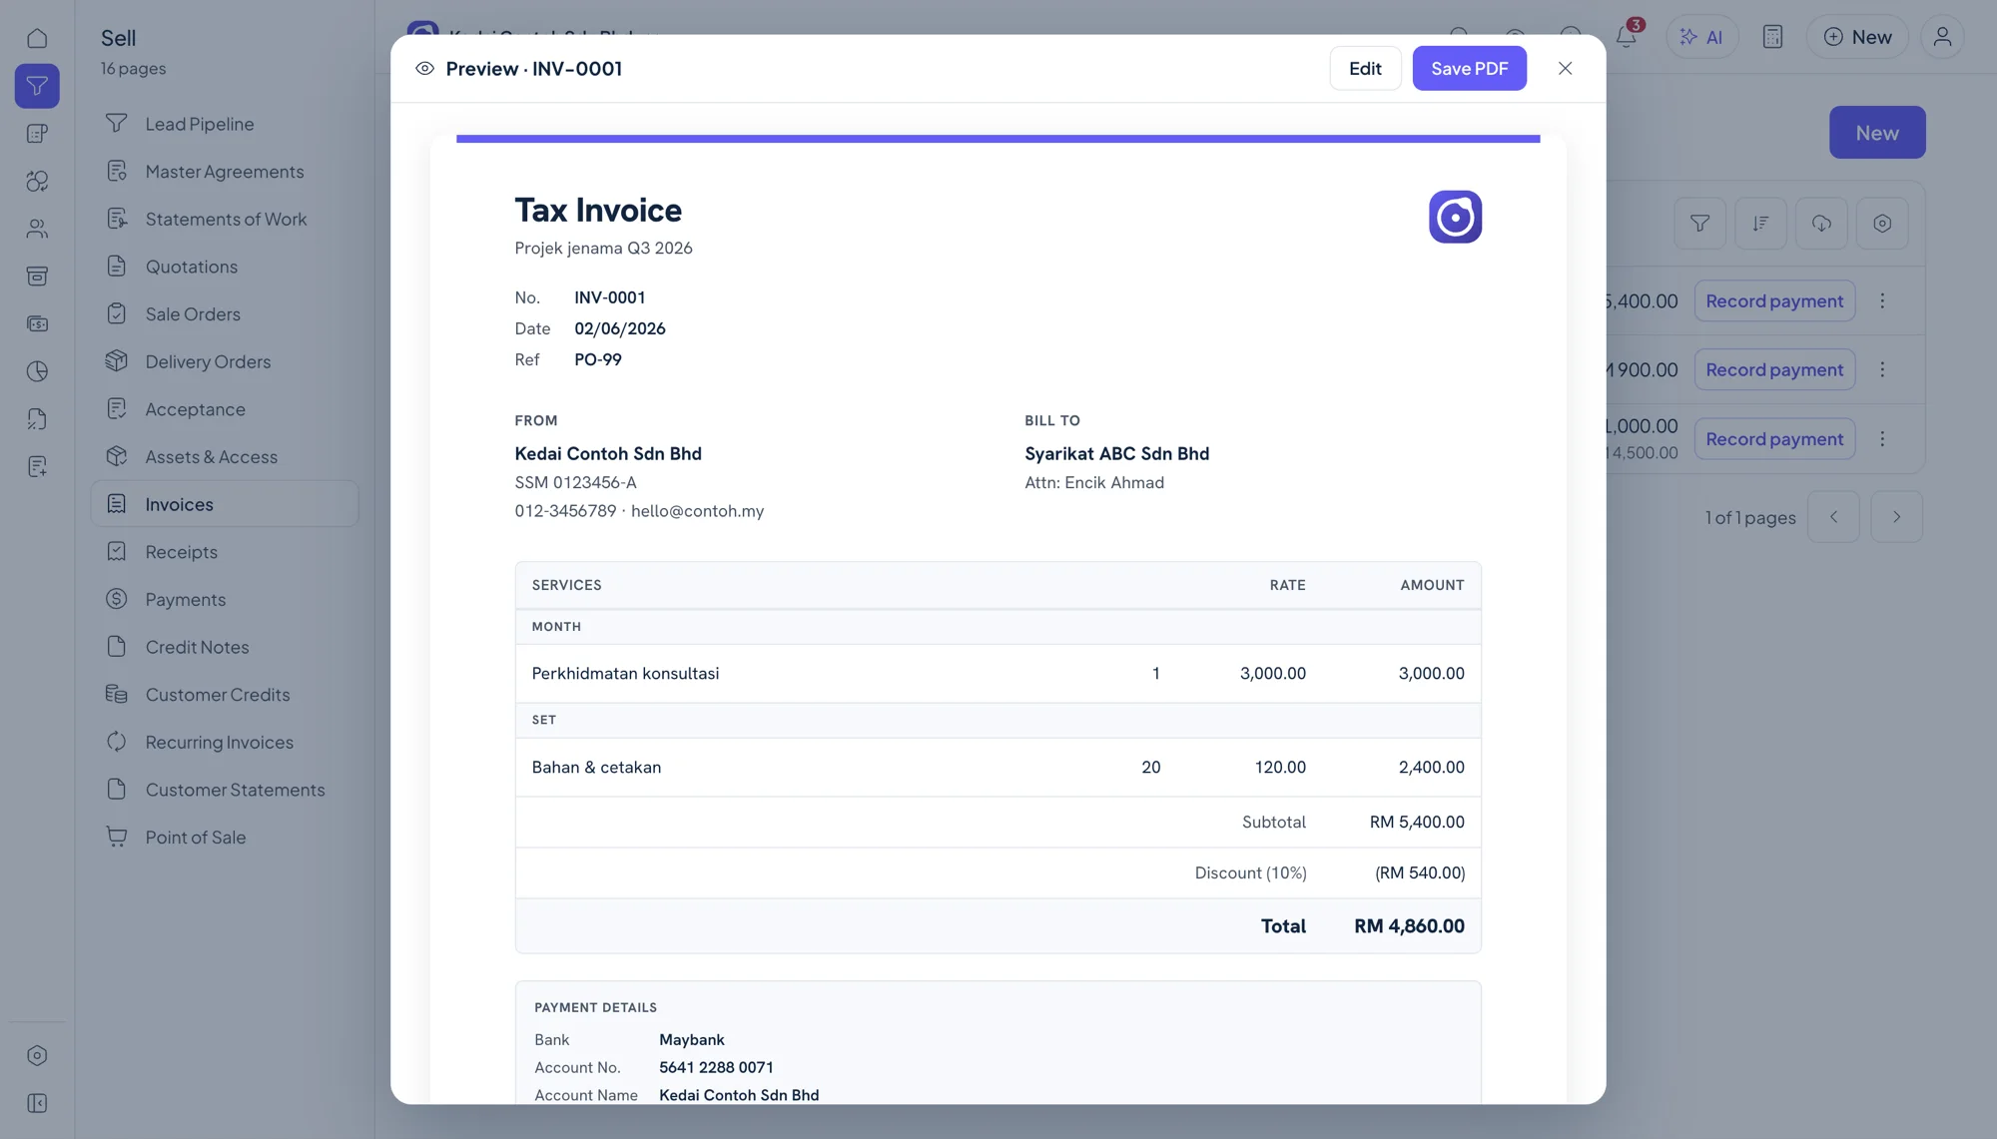Open Lead Pipeline page
This screenshot has height=1139, width=1997.
point(225,124)
